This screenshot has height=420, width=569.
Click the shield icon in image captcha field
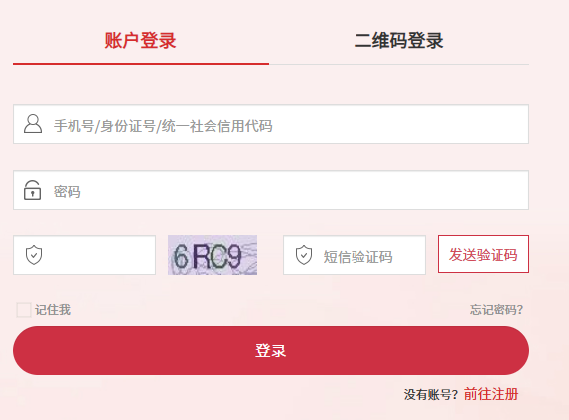tap(34, 255)
